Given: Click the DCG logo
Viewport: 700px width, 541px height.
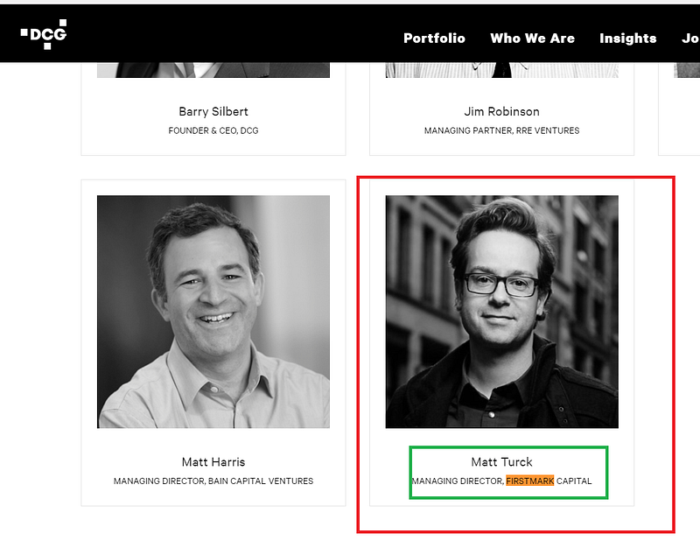Looking at the screenshot, I should pyautogui.click(x=44, y=33).
